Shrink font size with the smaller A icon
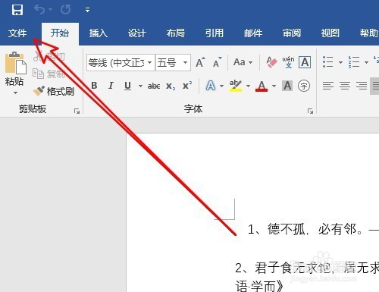The width and height of the screenshot is (379, 292). pyautogui.click(x=218, y=62)
